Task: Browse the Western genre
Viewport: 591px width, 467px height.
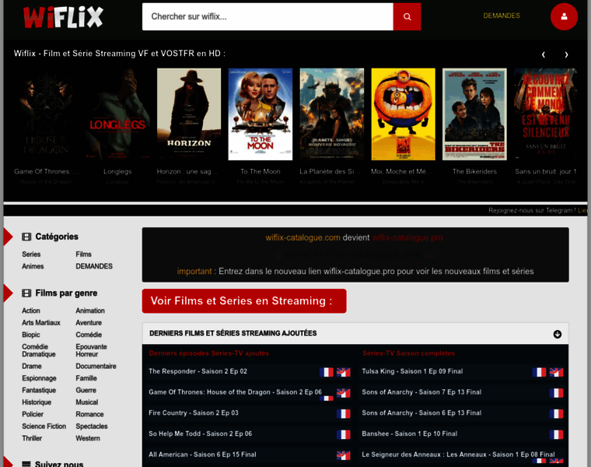Action: 88,438
